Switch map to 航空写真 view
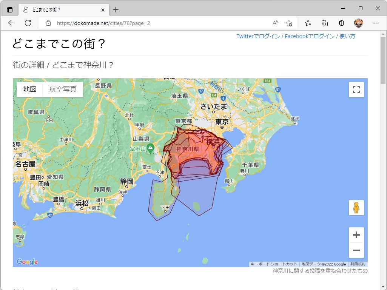This screenshot has width=387, height=290. point(63,89)
